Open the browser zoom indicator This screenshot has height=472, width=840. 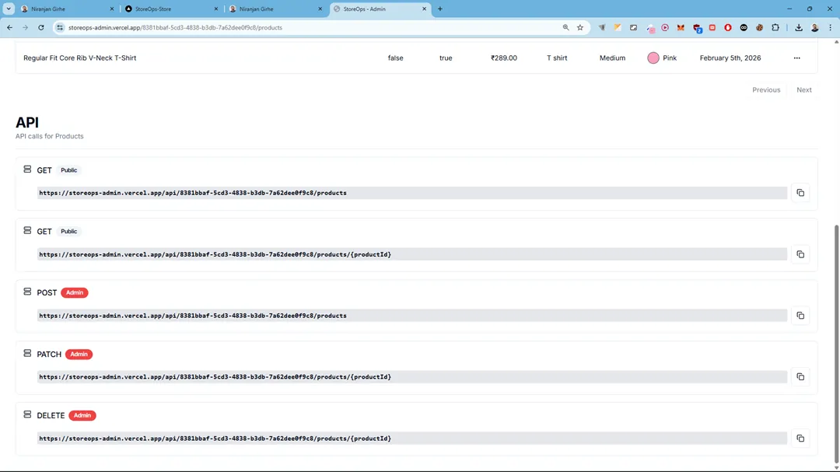pyautogui.click(x=565, y=27)
